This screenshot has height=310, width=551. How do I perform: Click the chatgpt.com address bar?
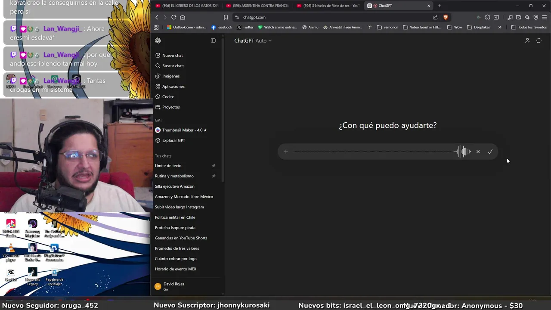coord(336,17)
